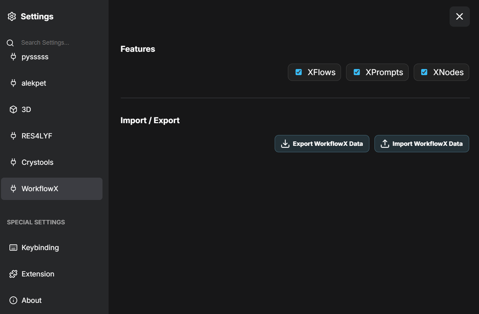Click Import WorkflowX Data button
This screenshot has height=314, width=479.
[422, 144]
